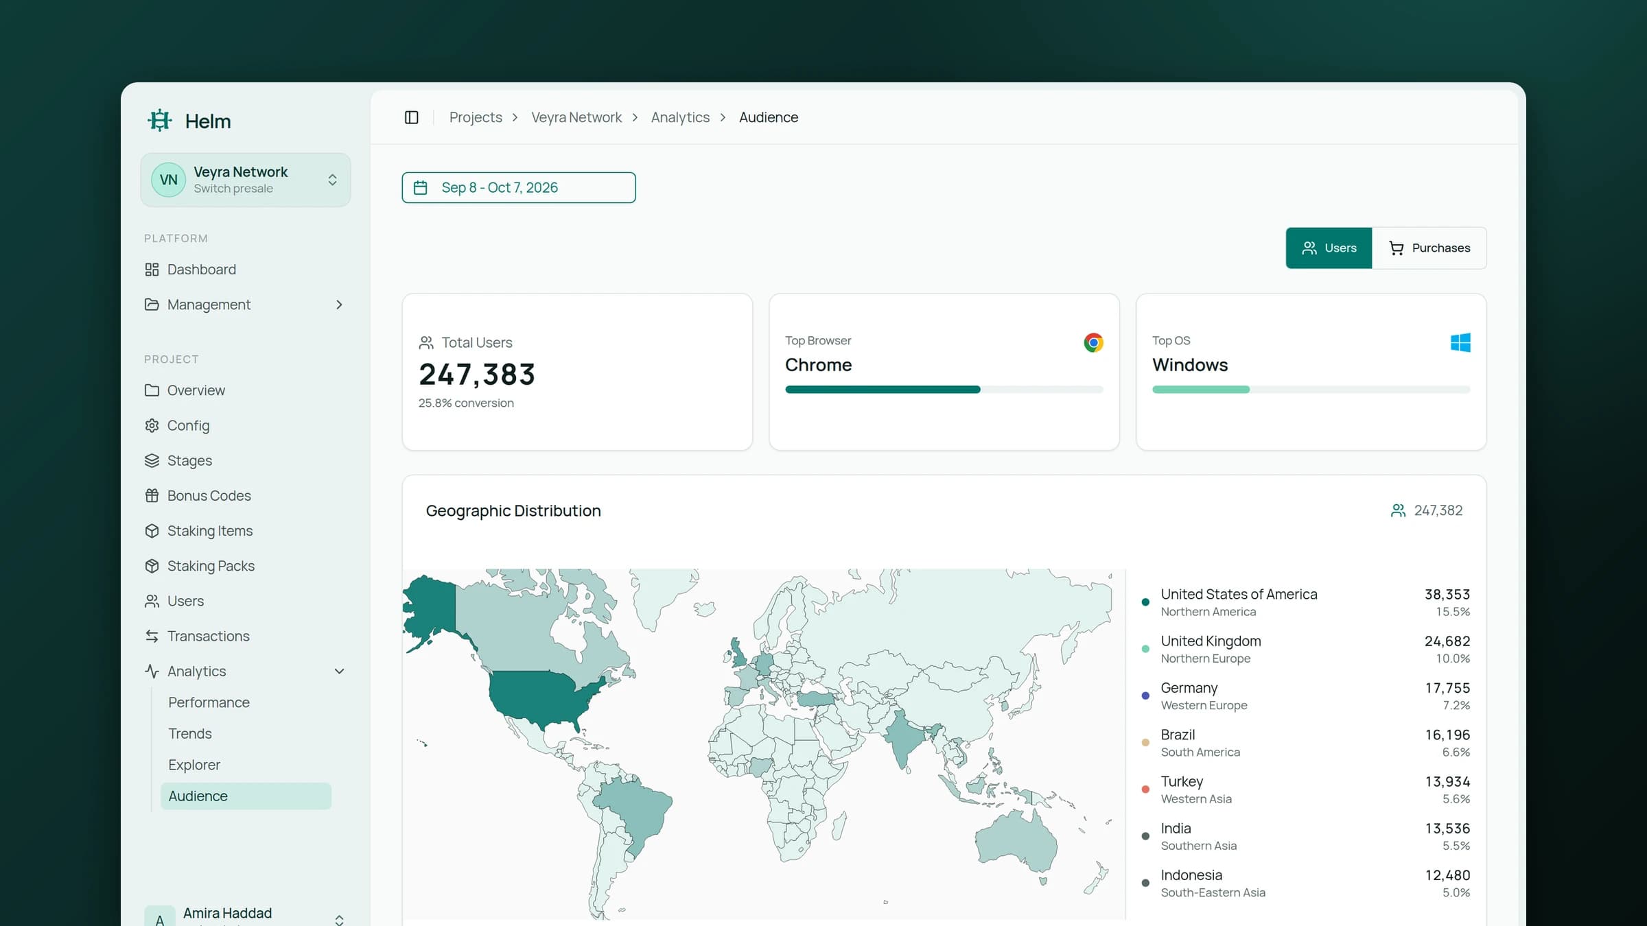Open the Amira Haddad account menu
Screen dimensions: 1647x926
246,915
